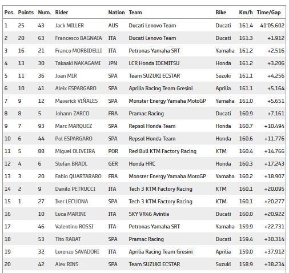Select Alex RINS in last row

click(x=67, y=264)
